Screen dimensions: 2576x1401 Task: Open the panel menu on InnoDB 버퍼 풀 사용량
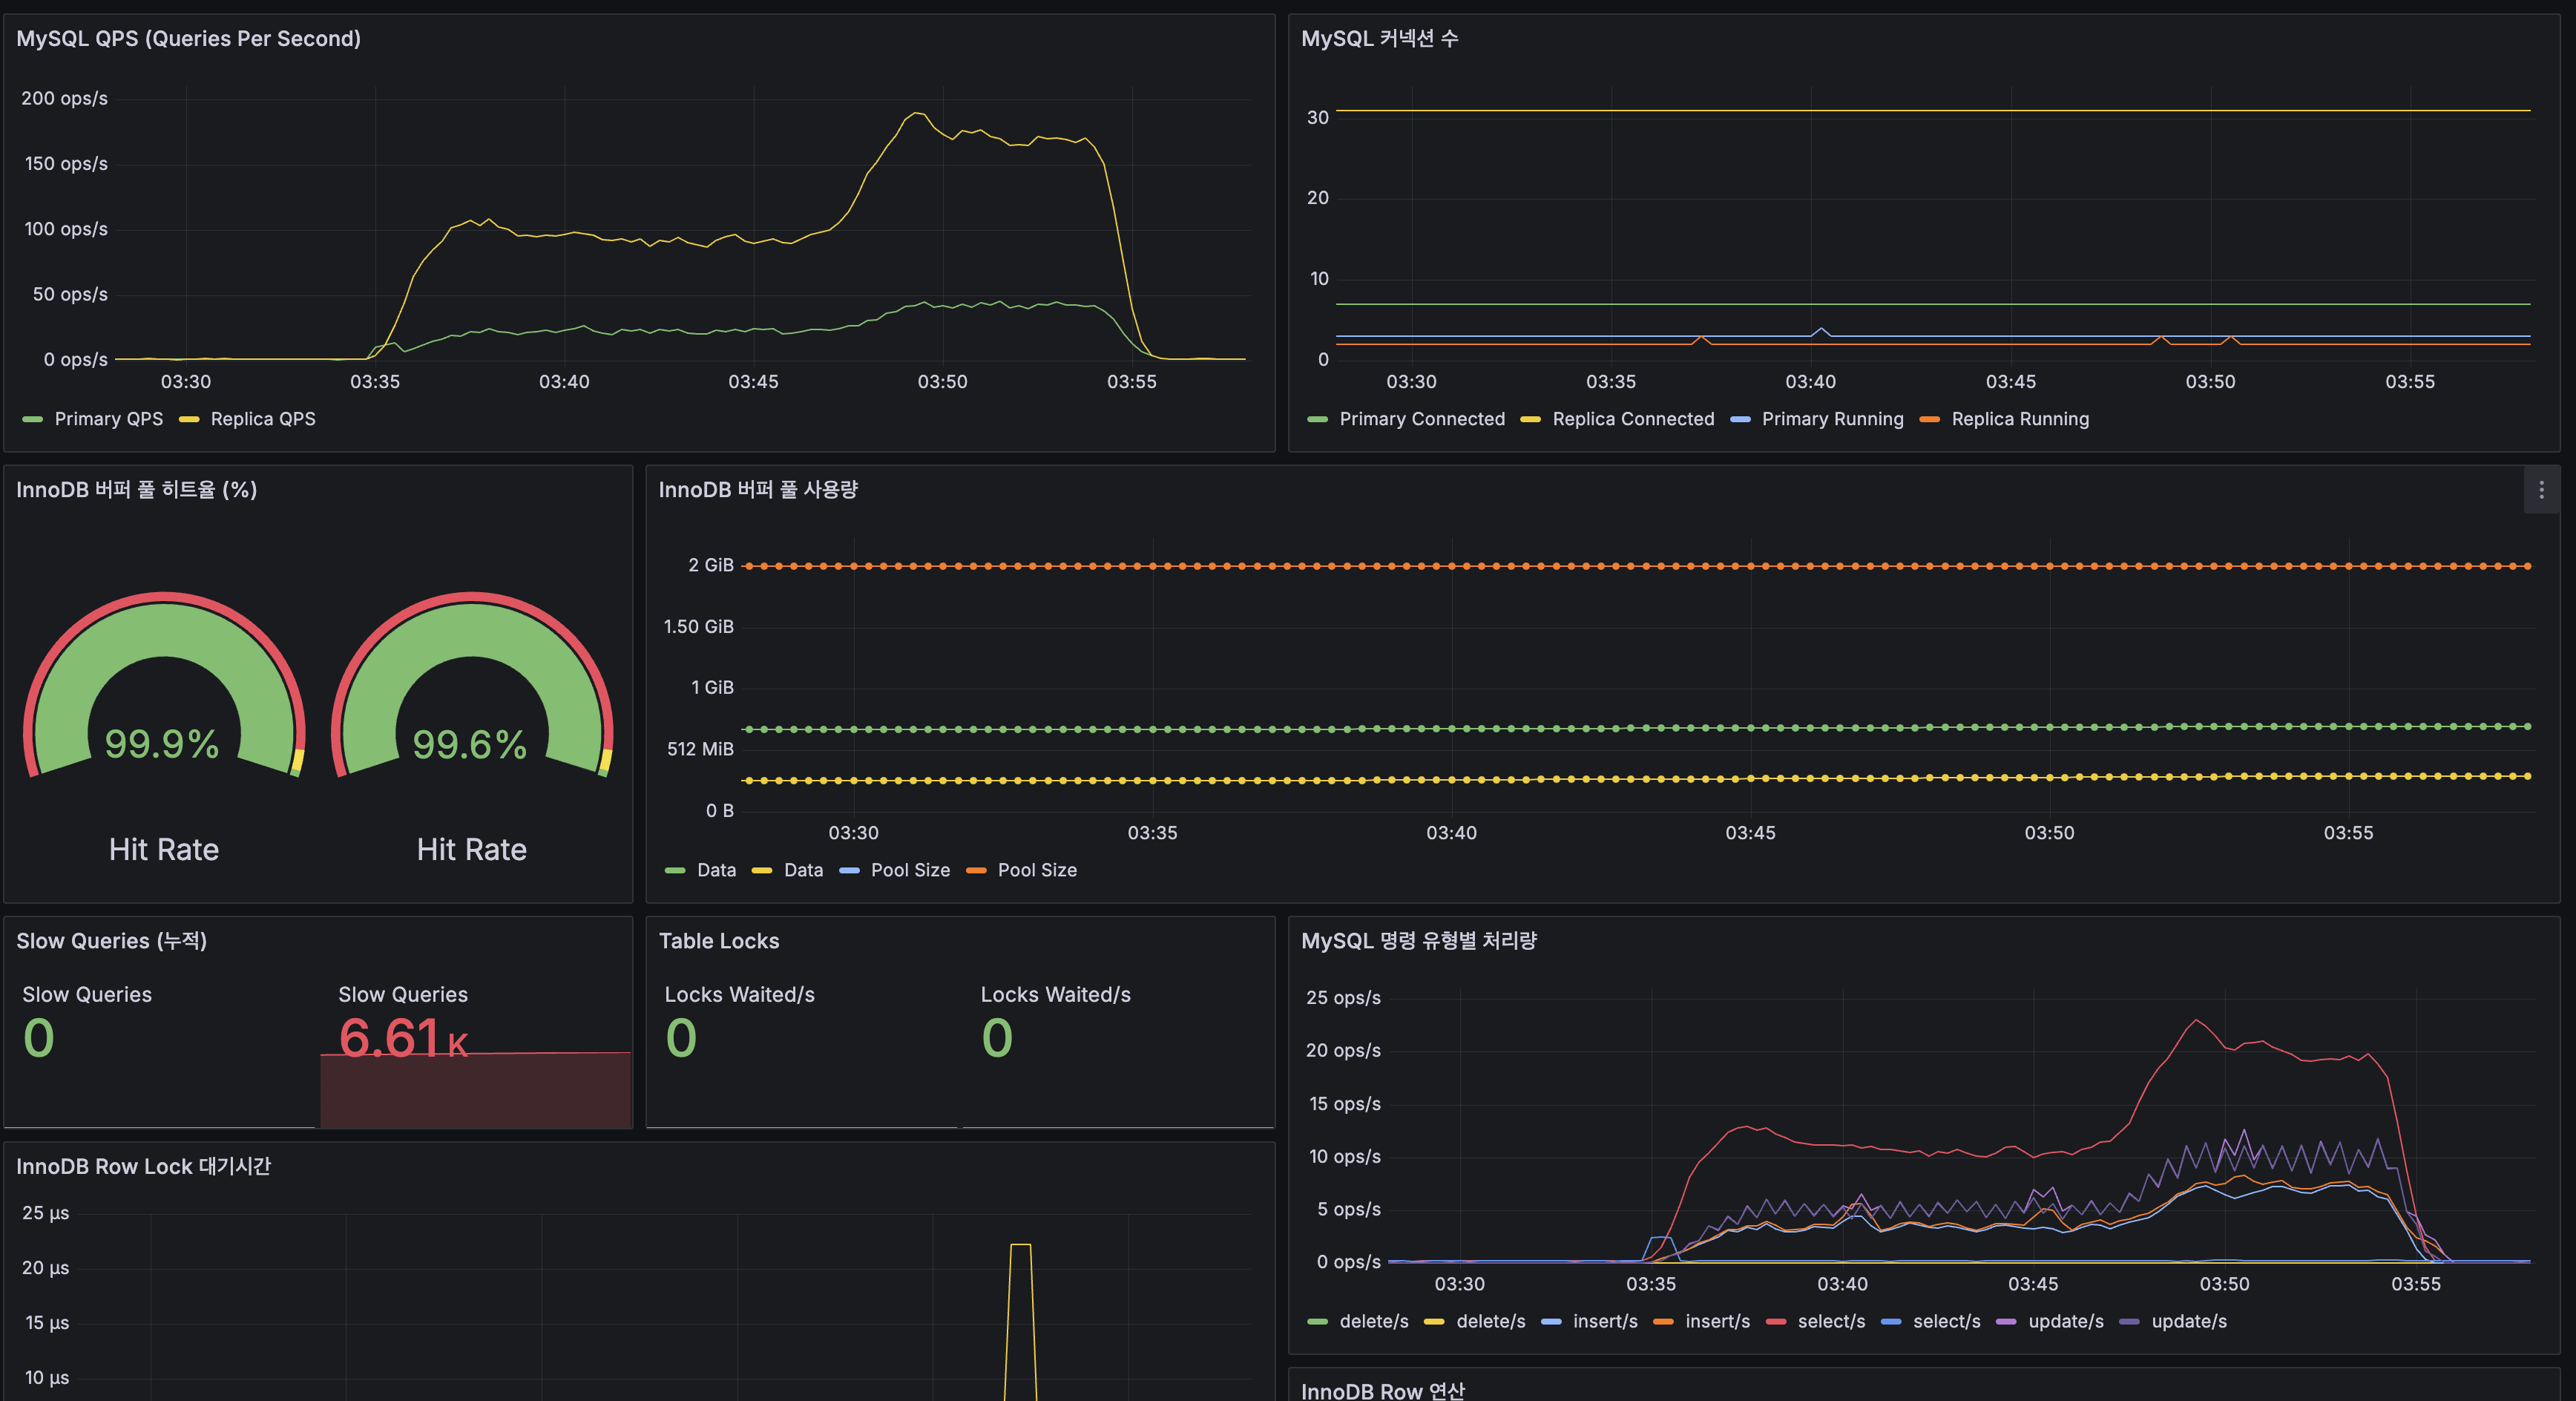(x=2541, y=490)
